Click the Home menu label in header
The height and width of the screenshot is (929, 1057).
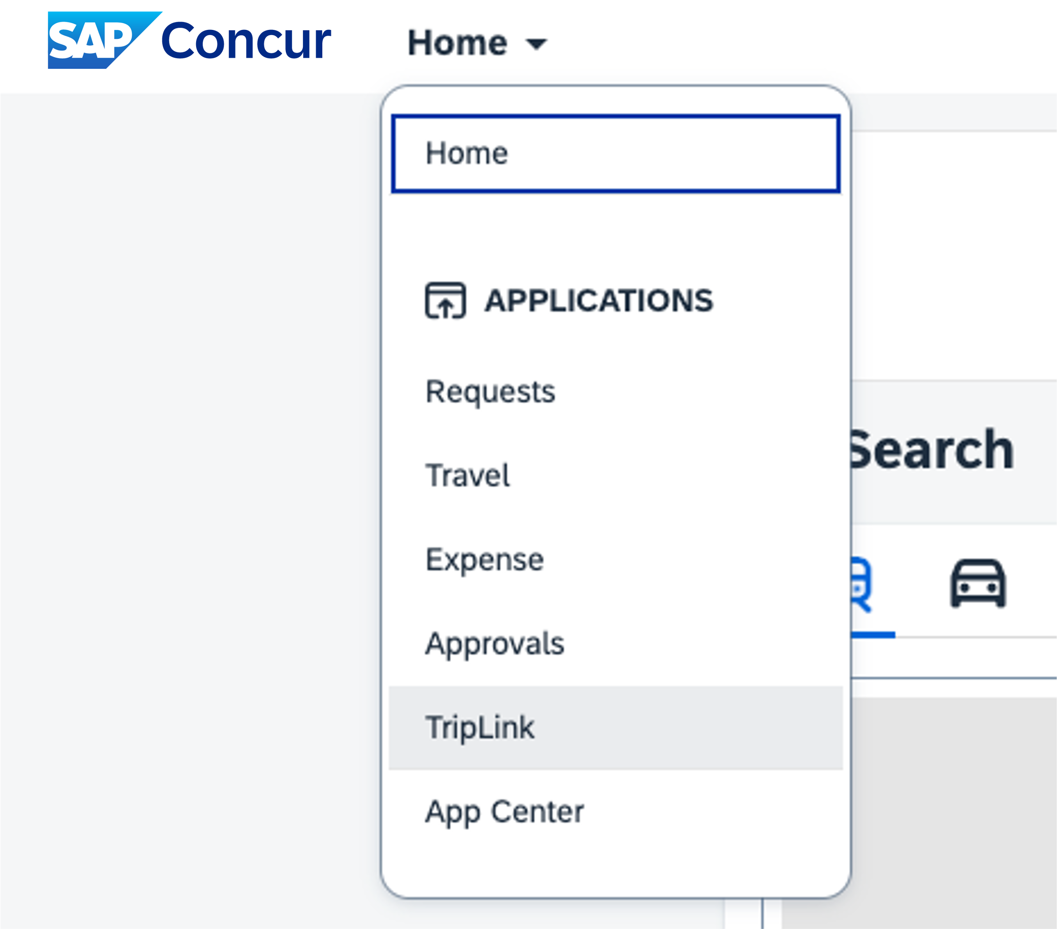click(x=457, y=42)
